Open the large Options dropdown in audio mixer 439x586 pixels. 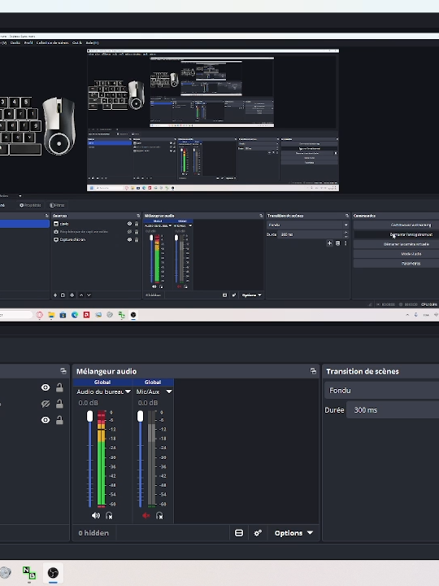[x=293, y=533]
